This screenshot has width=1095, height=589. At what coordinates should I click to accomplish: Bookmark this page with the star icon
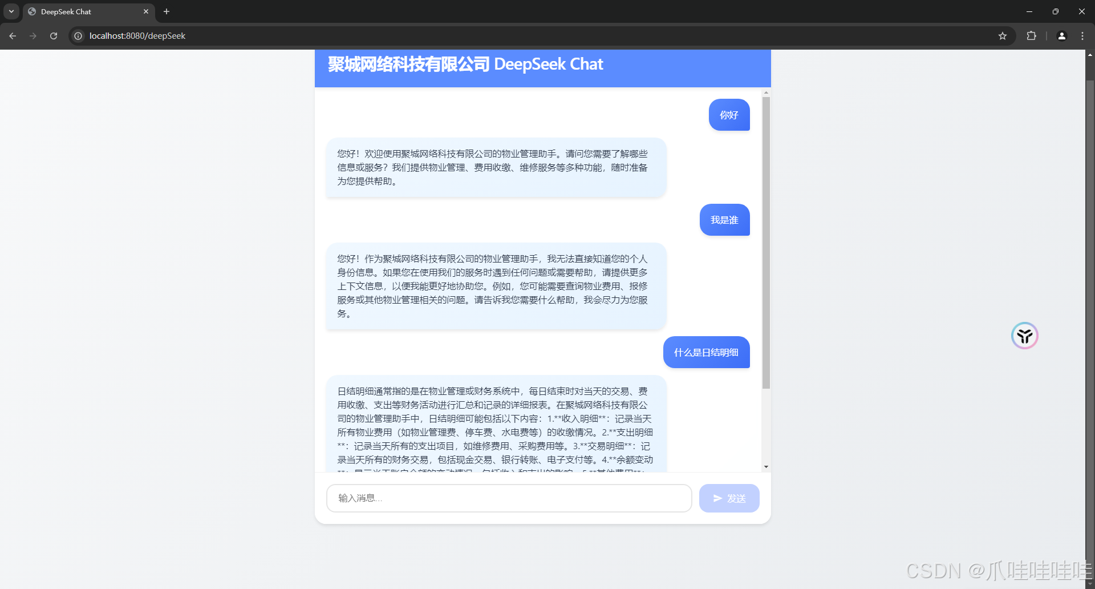coord(1003,36)
